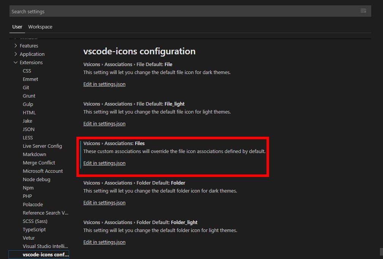Image resolution: width=383 pixels, height=259 pixels.
Task: Open vscode-icons configuration in the sidebar
Action: (x=45, y=254)
